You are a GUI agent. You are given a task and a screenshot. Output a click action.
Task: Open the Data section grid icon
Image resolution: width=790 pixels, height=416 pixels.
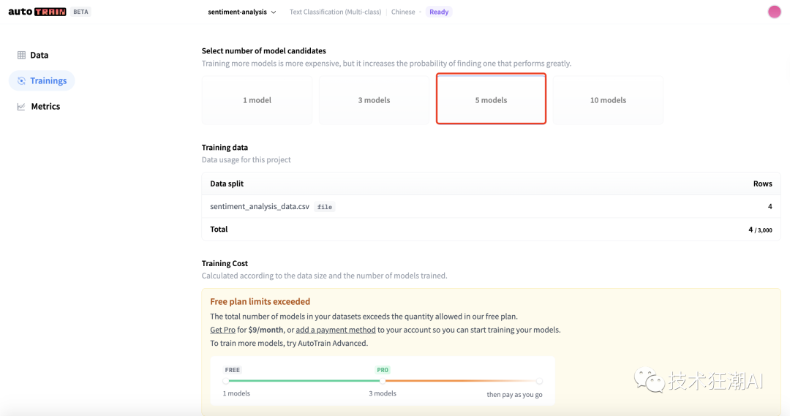(21, 56)
